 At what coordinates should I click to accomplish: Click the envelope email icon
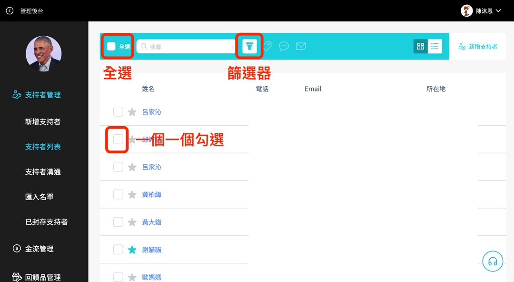tap(301, 46)
